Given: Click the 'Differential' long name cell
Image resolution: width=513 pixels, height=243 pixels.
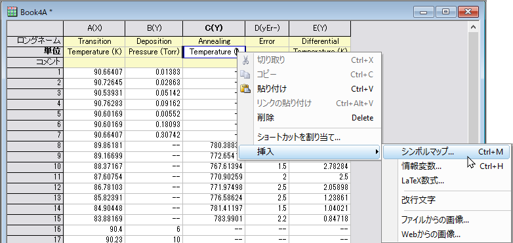Looking at the screenshot, I should tap(319, 41).
